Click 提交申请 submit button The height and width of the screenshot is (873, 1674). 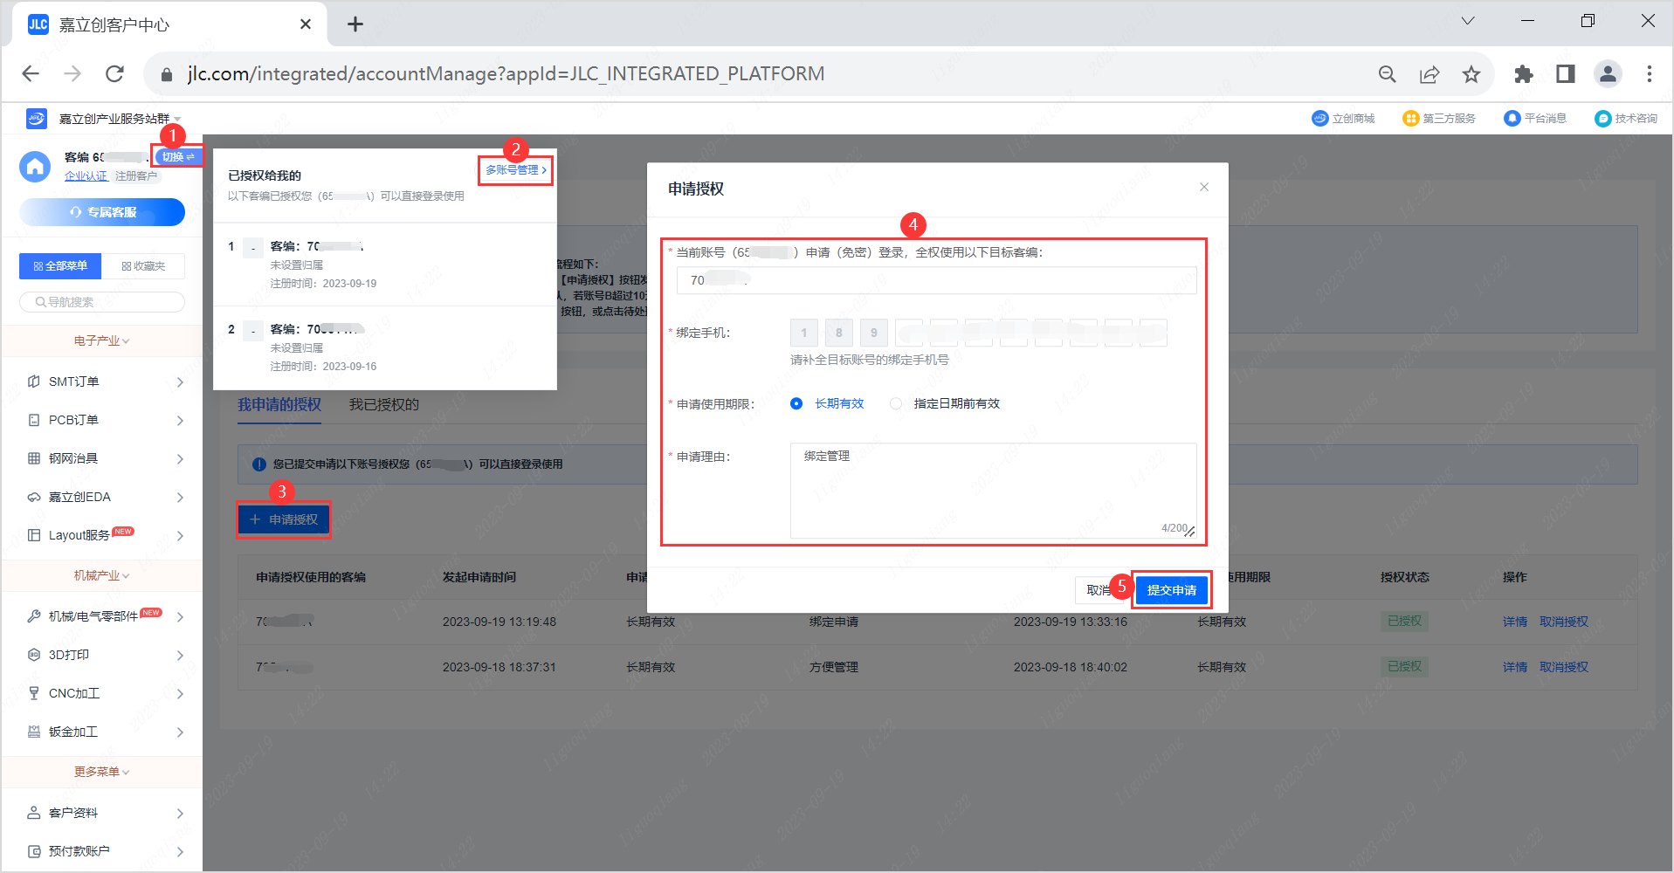(x=1171, y=590)
